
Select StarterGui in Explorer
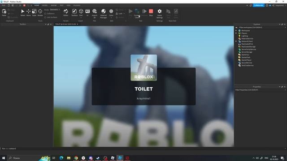point(245,55)
